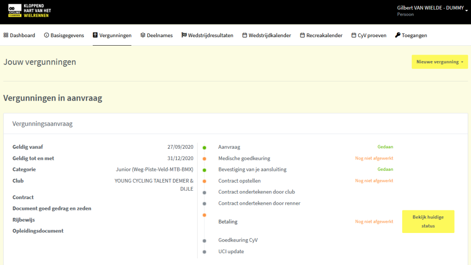Click the Recreakalender calendar icon
This screenshot has width=471, height=265.
(x=302, y=35)
